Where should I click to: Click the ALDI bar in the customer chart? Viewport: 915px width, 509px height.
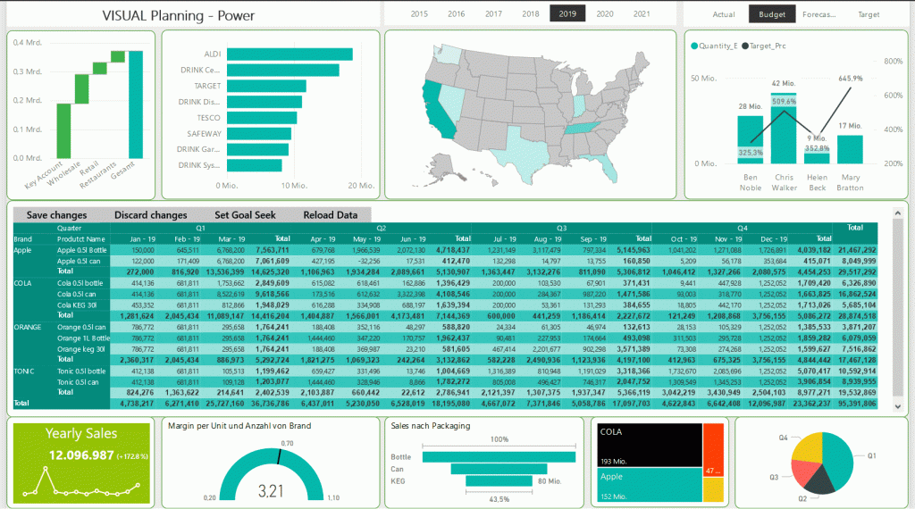coord(290,54)
